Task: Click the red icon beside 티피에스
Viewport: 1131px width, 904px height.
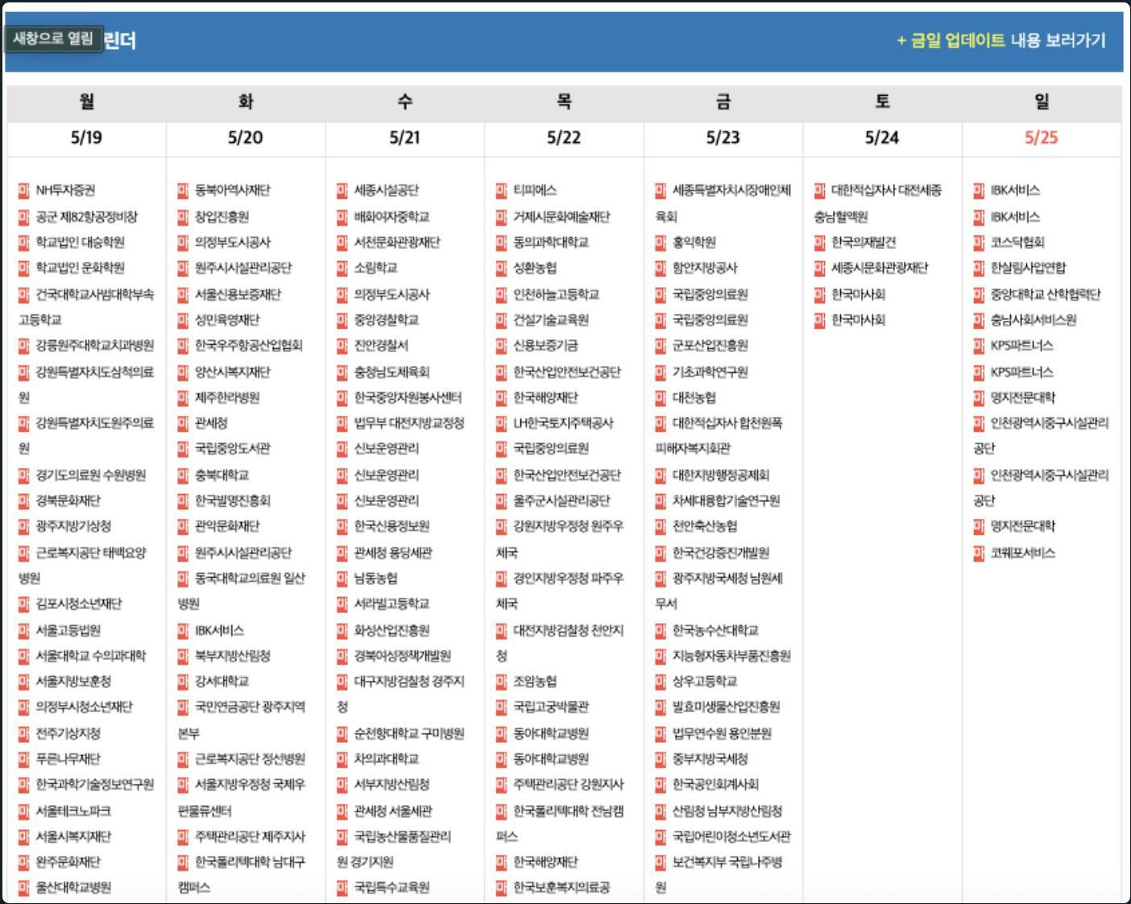Action: click(x=502, y=191)
